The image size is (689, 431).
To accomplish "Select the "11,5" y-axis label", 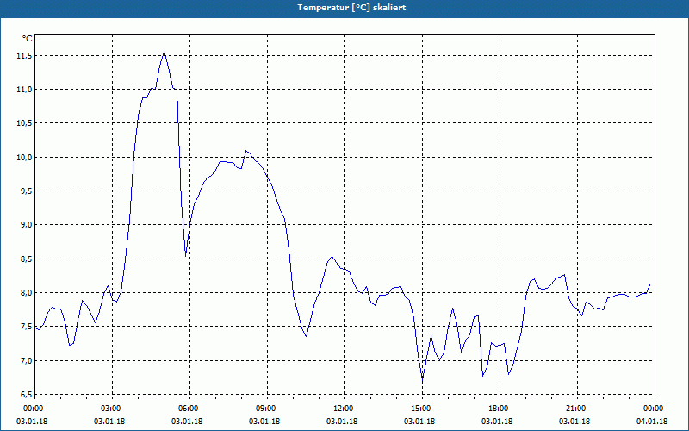I will pyautogui.click(x=25, y=56).
